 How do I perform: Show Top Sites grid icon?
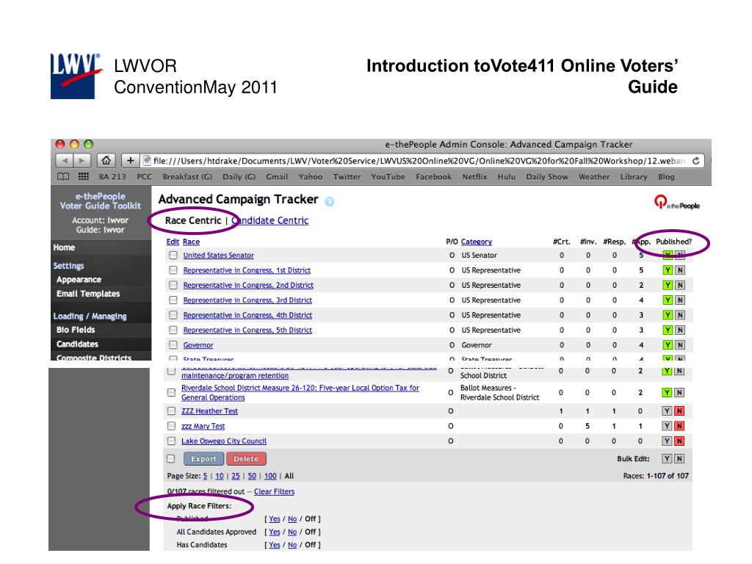[84, 177]
